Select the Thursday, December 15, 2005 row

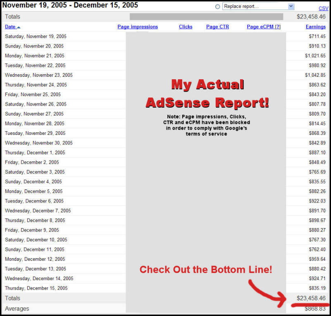[165, 288]
